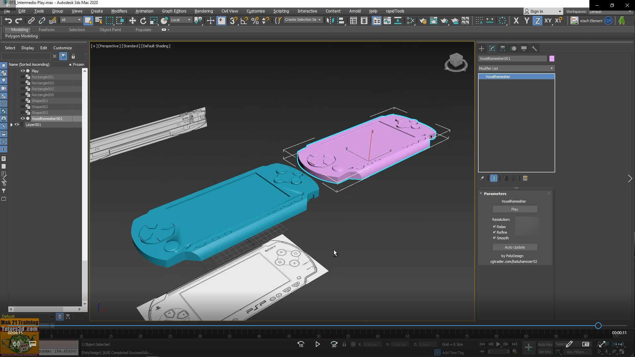Screen dimensions: 635x357
Task: Click the video progress slider handle
Action: click(x=598, y=326)
